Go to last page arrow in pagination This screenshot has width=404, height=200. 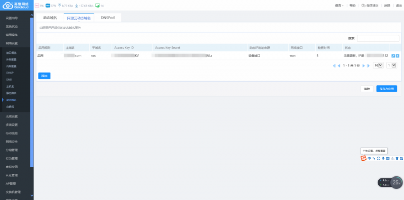pos(368,65)
